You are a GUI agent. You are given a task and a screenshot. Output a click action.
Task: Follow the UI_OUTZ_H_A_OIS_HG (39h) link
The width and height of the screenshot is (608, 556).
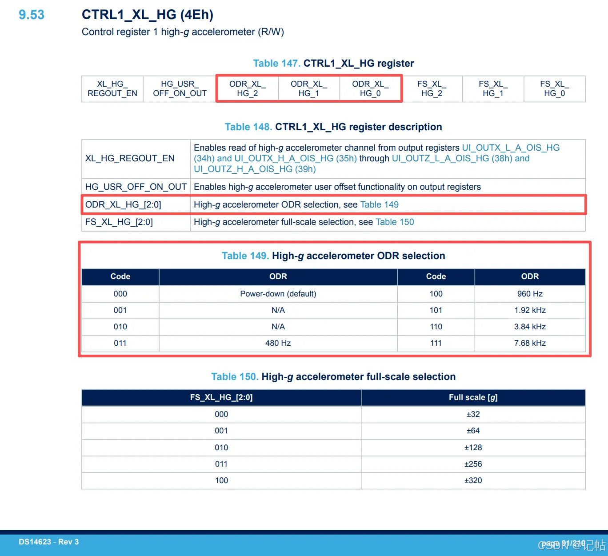pos(255,169)
